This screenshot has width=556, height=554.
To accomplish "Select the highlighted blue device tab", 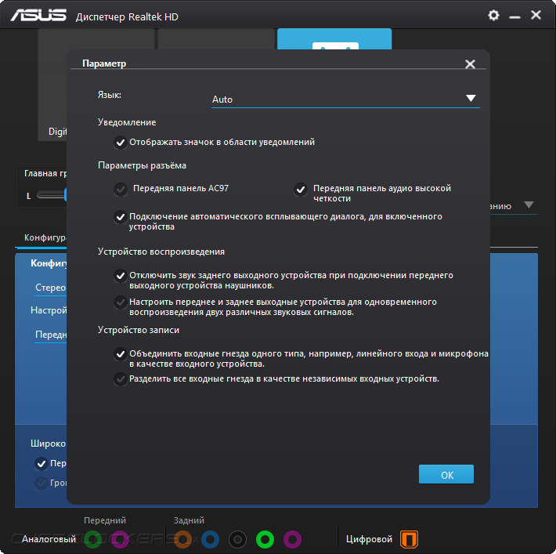I will [334, 38].
